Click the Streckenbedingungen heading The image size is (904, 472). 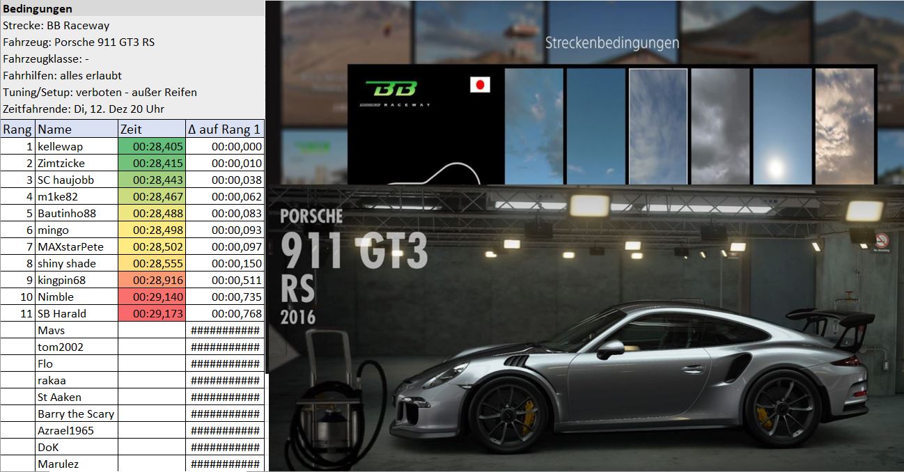point(611,43)
